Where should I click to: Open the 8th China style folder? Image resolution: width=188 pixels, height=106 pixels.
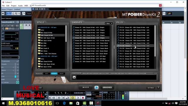pyautogui.click(x=44, y=51)
